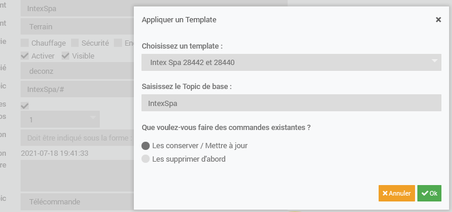Click dropdown arrow of template selector

(x=434, y=61)
